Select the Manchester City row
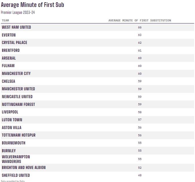Image resolution: width=195 pixels, height=182 pixels. point(16,73)
